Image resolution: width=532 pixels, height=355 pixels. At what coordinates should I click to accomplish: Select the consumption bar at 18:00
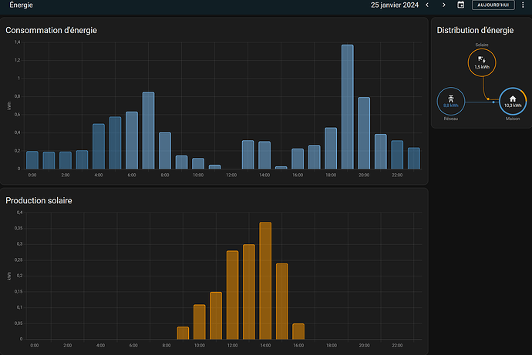pos(331,149)
